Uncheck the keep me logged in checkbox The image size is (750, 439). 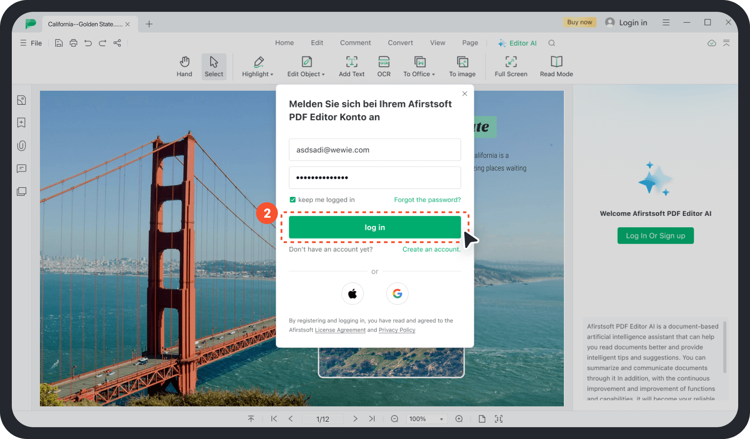(x=293, y=200)
